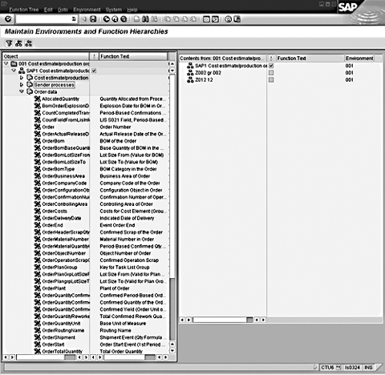
Task: Click the Object column header
Action: [46, 56]
